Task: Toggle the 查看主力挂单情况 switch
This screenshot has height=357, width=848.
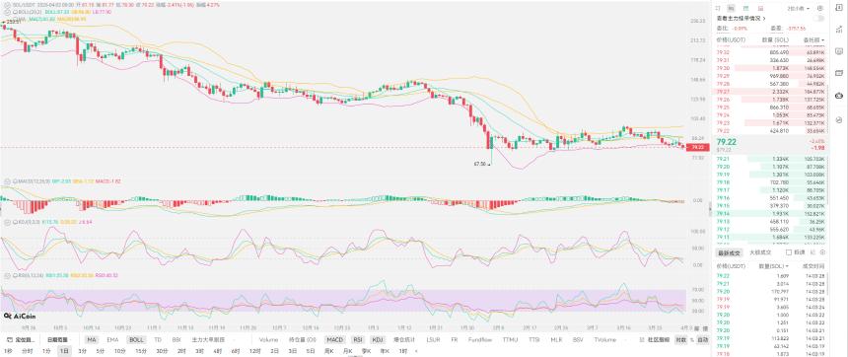Action: pyautogui.click(x=818, y=19)
